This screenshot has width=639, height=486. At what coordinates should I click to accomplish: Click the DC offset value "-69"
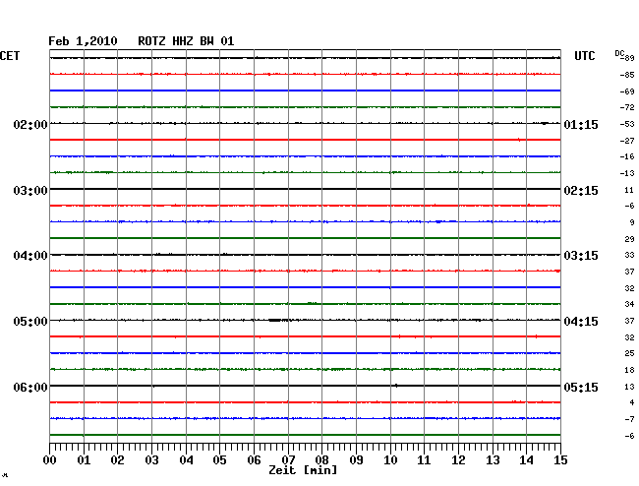(627, 91)
